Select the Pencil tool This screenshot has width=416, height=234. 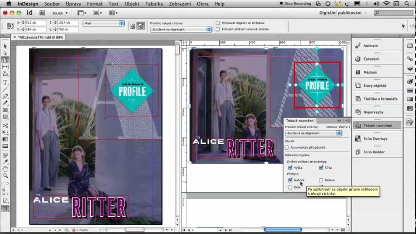[x=5, y=103]
